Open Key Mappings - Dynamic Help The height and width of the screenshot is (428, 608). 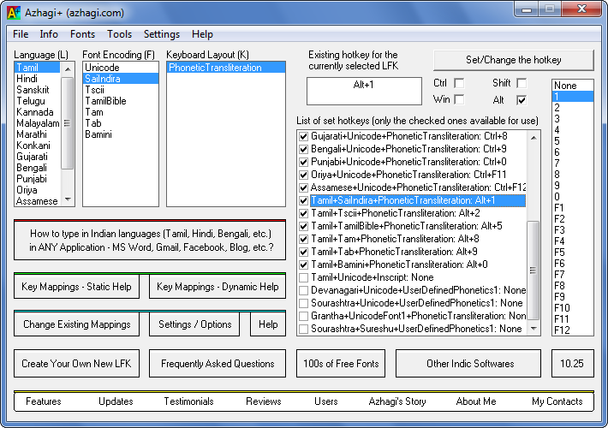pos(218,287)
